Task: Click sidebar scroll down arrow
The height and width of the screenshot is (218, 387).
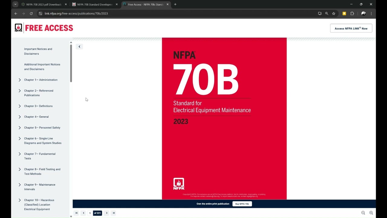Action: click(71, 216)
